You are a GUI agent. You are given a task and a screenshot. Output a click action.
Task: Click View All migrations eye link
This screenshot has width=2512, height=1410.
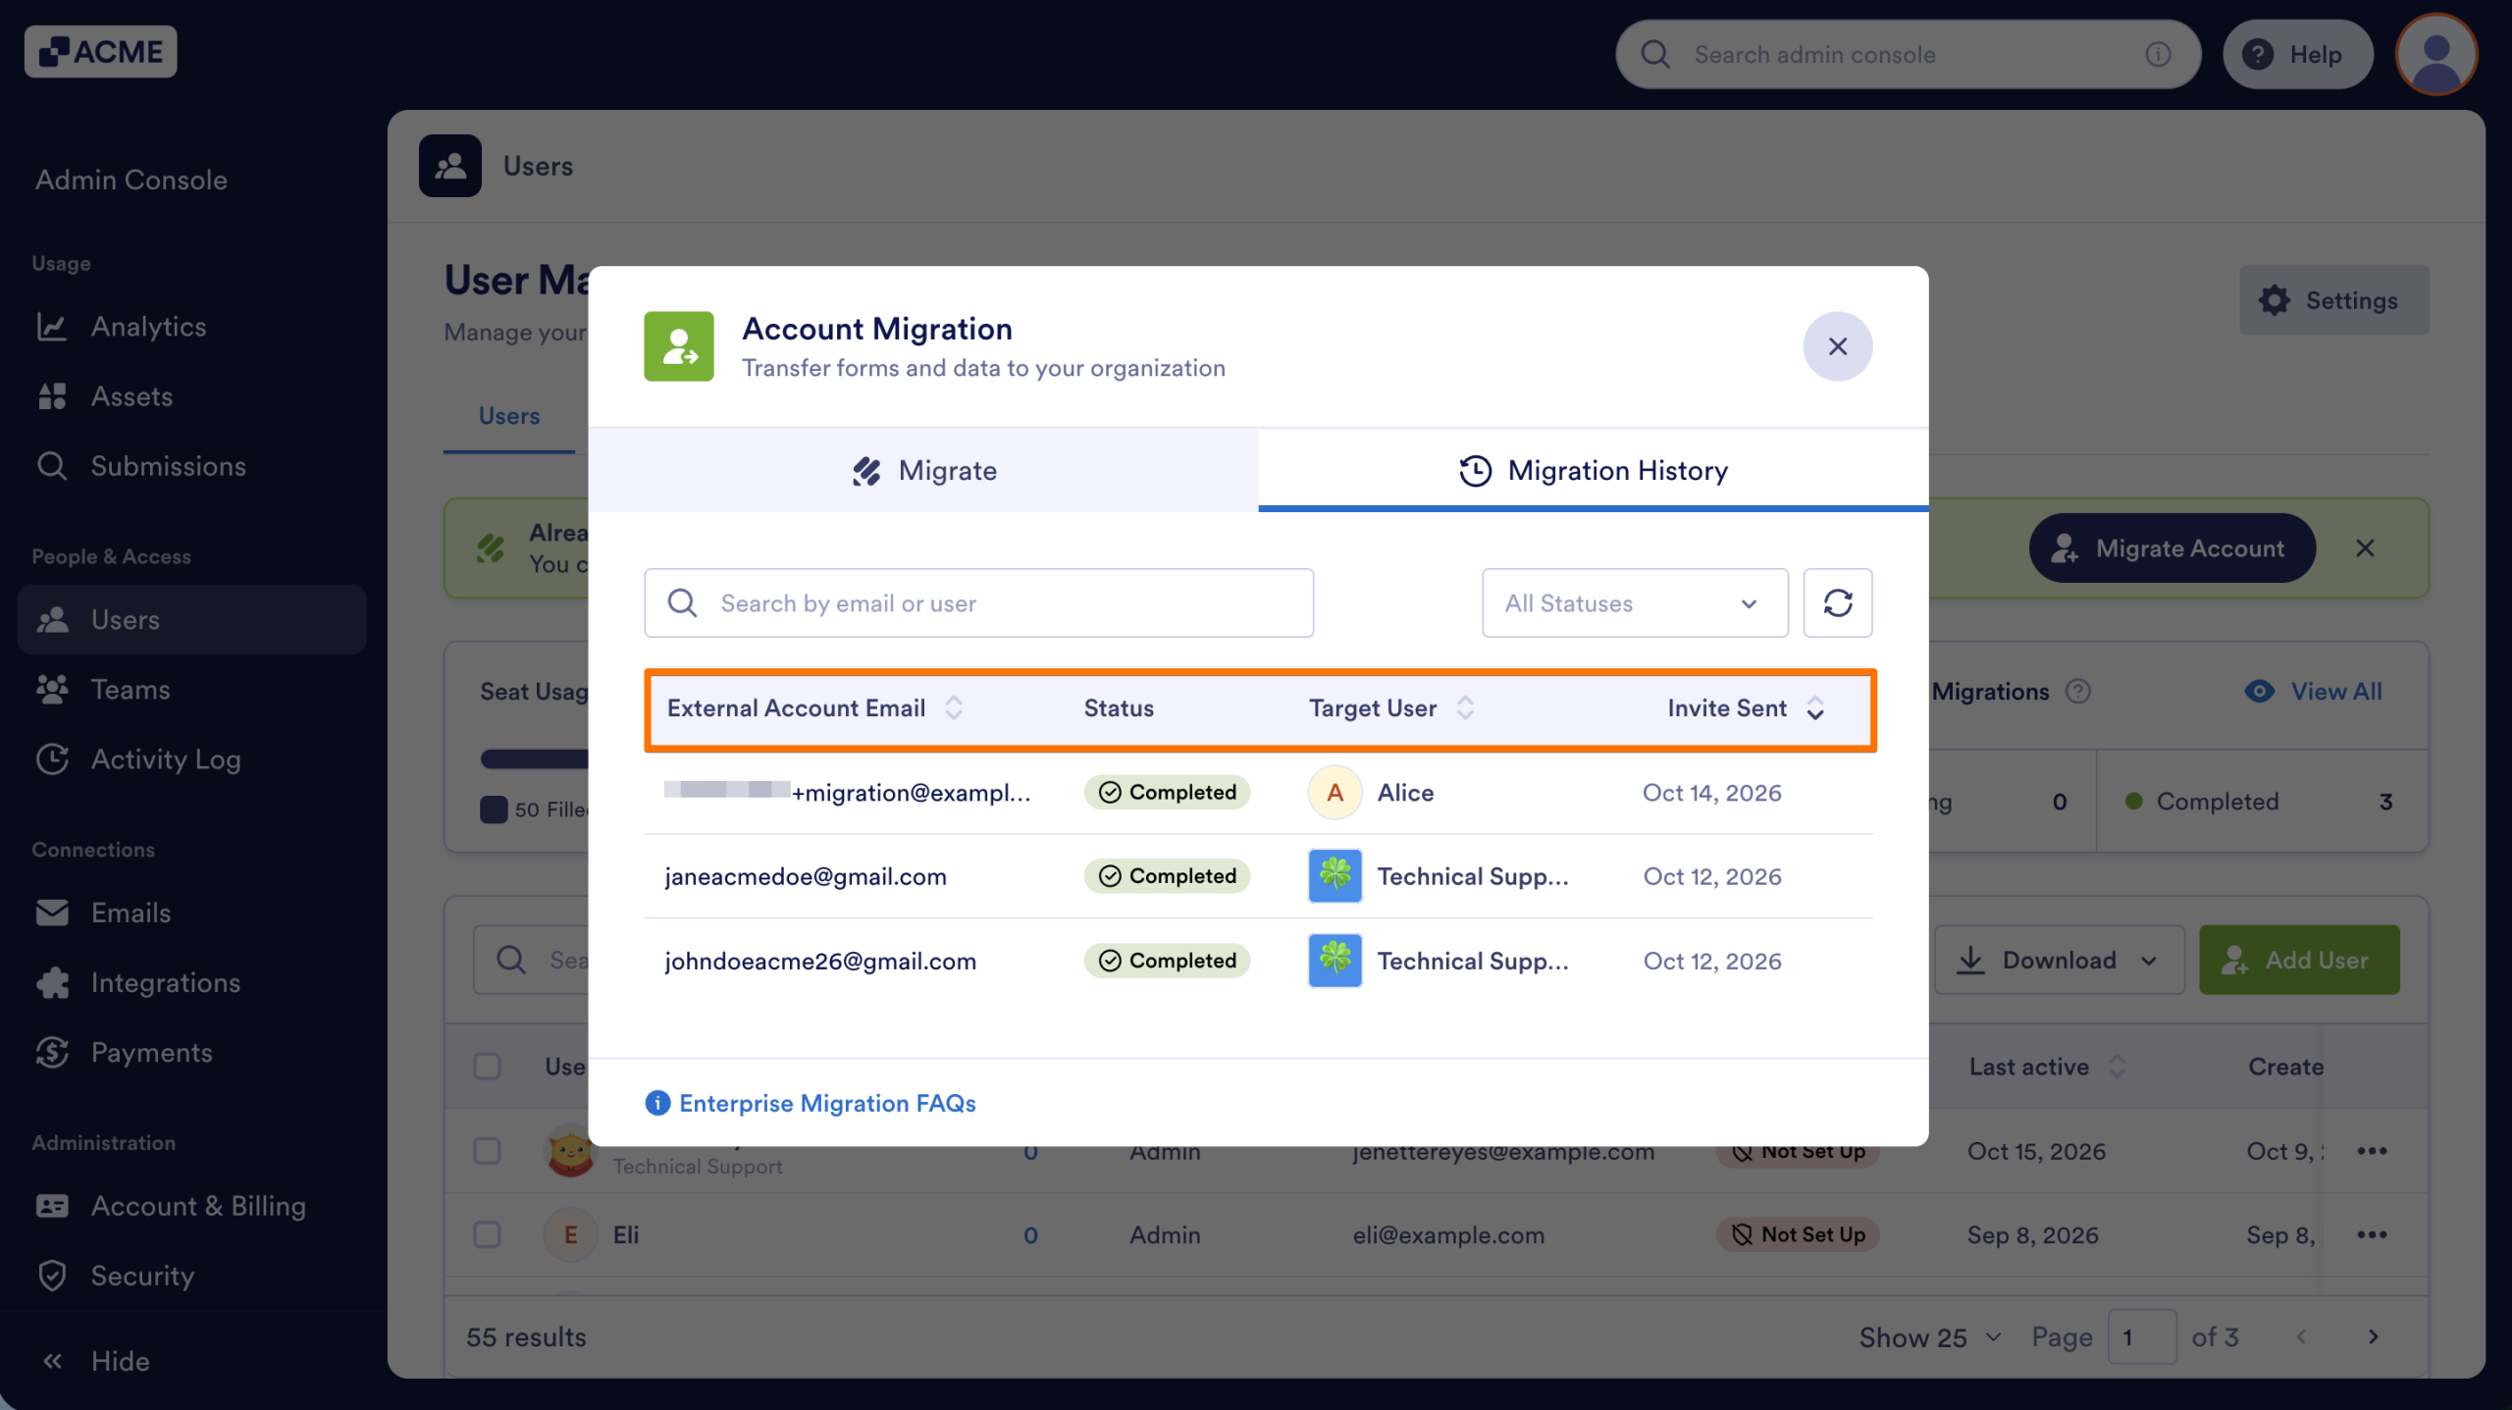2314,692
